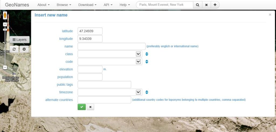Close the Insert new name dialog

(270, 15)
